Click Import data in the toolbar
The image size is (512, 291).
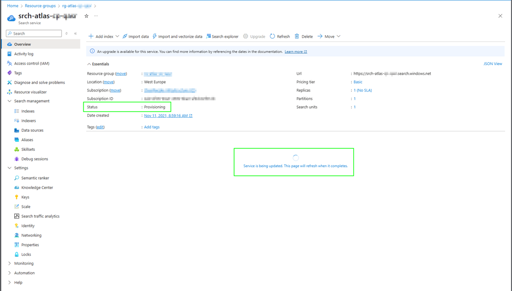click(135, 36)
